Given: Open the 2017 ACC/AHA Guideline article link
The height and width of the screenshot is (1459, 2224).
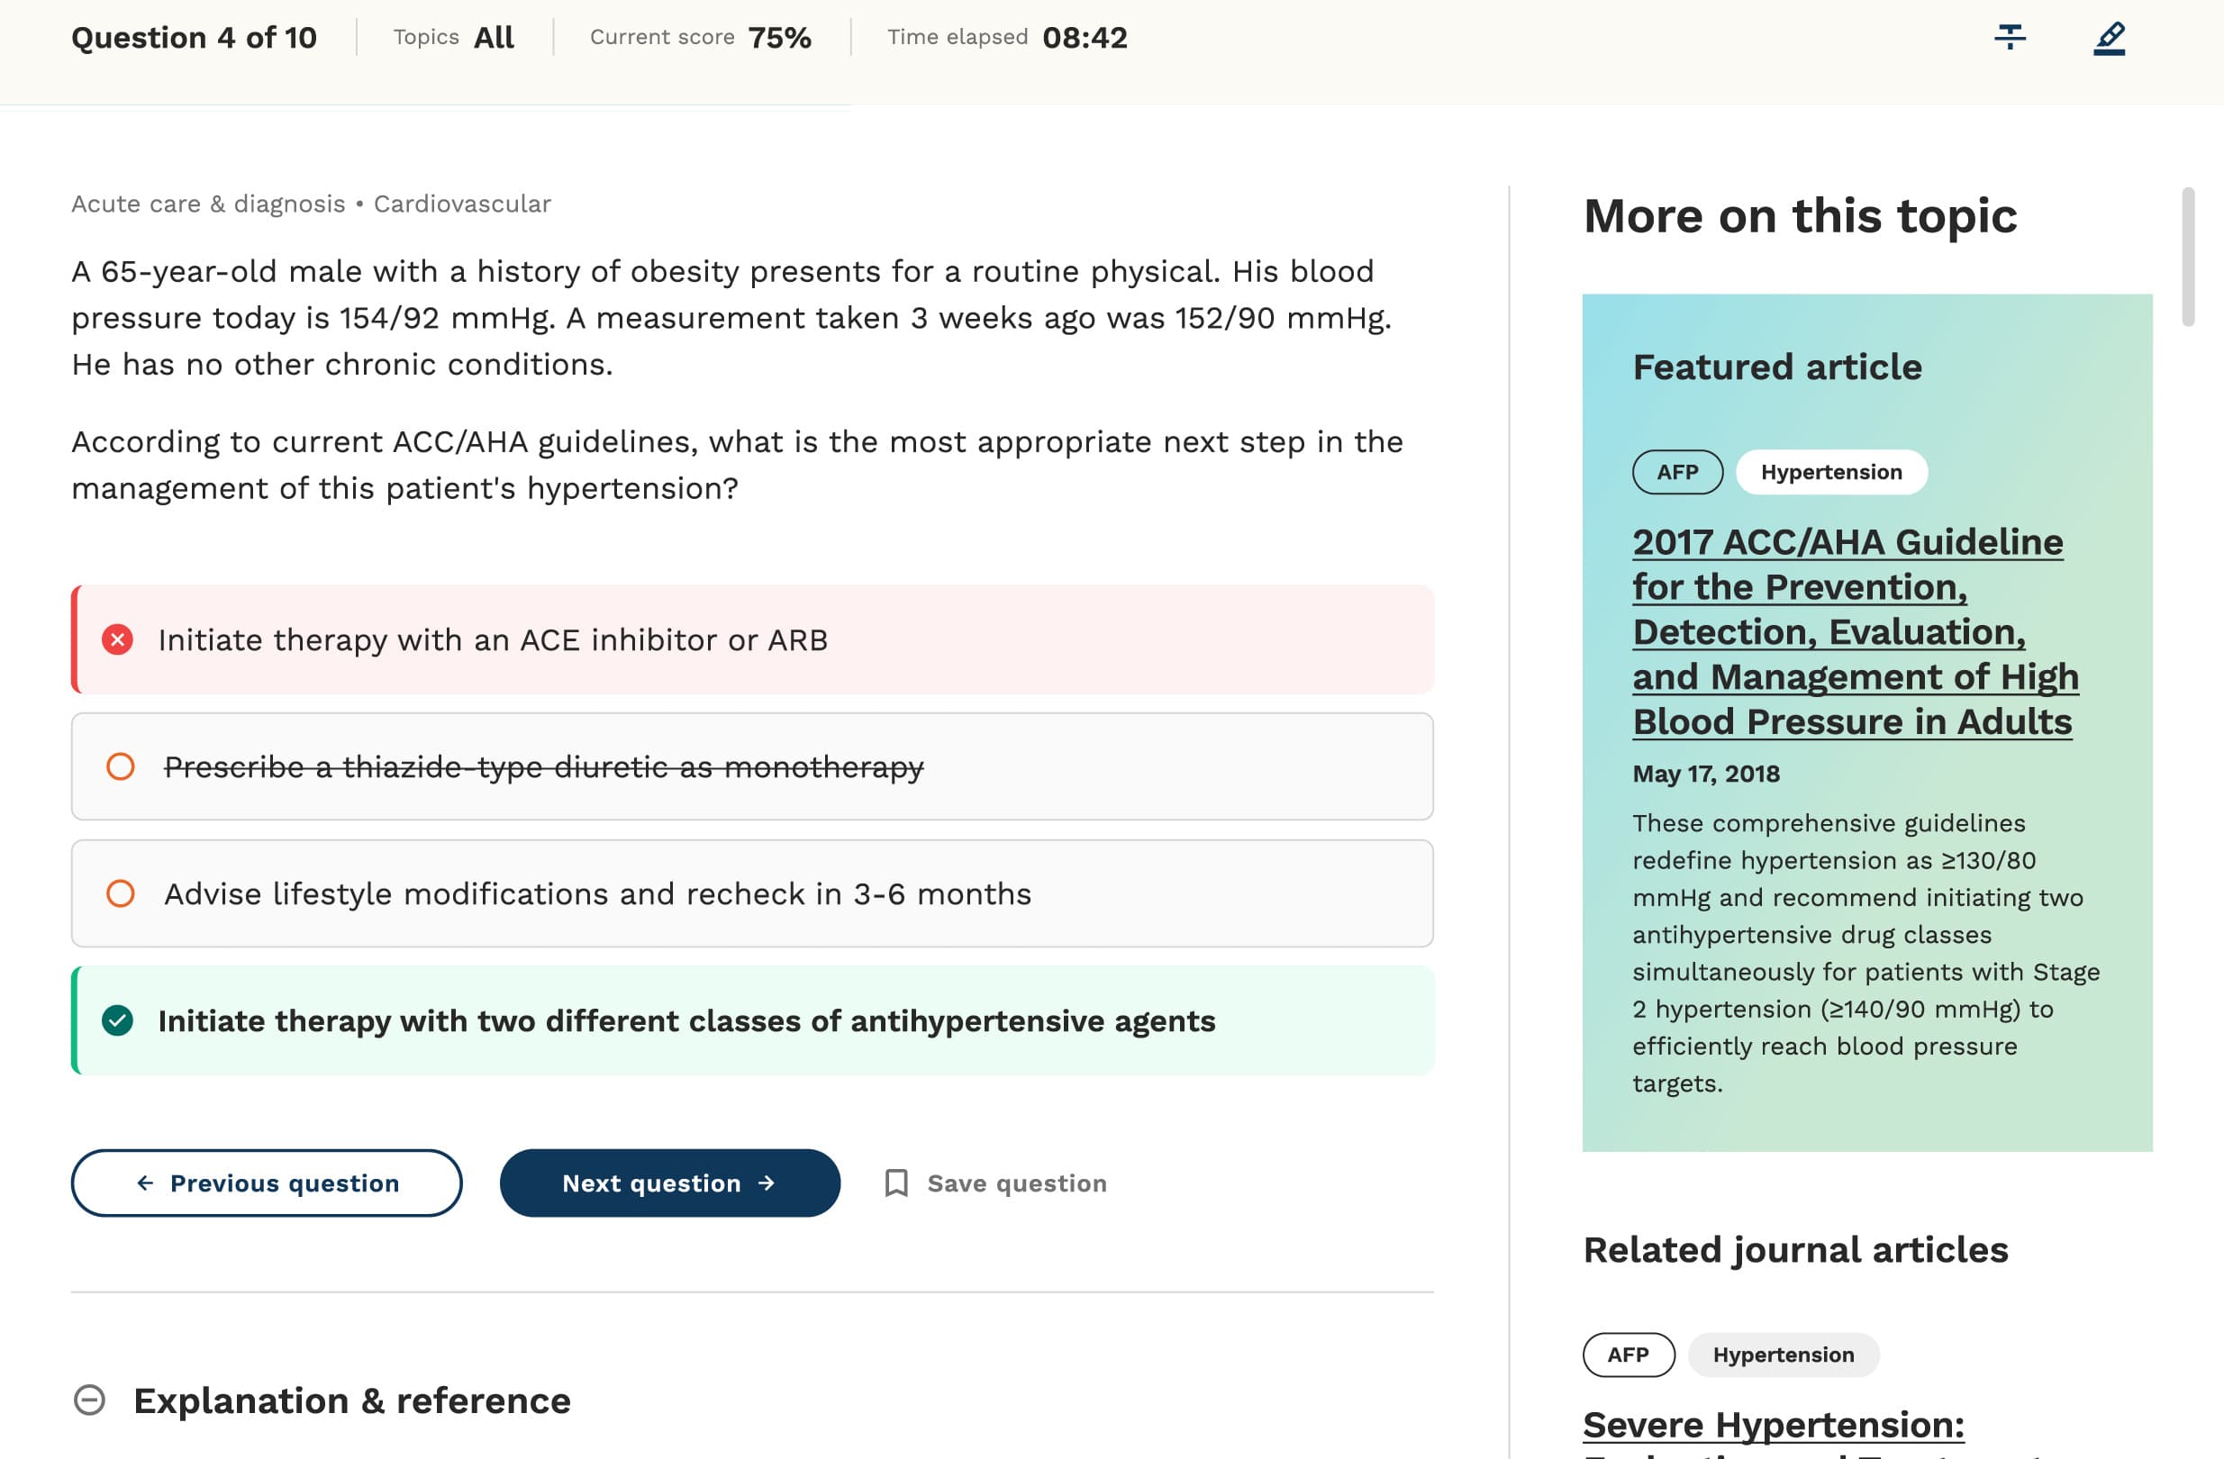Looking at the screenshot, I should pyautogui.click(x=1855, y=631).
